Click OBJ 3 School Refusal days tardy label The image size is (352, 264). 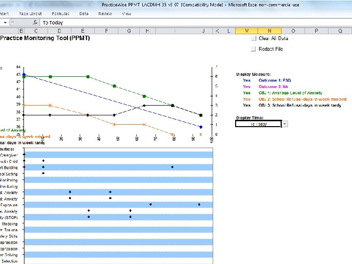tap(300, 105)
